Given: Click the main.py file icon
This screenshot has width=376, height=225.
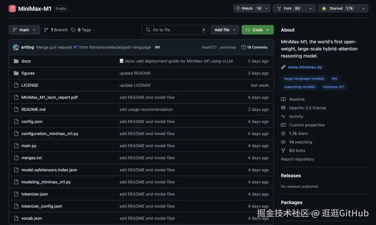Looking at the screenshot, I should click(16, 145).
